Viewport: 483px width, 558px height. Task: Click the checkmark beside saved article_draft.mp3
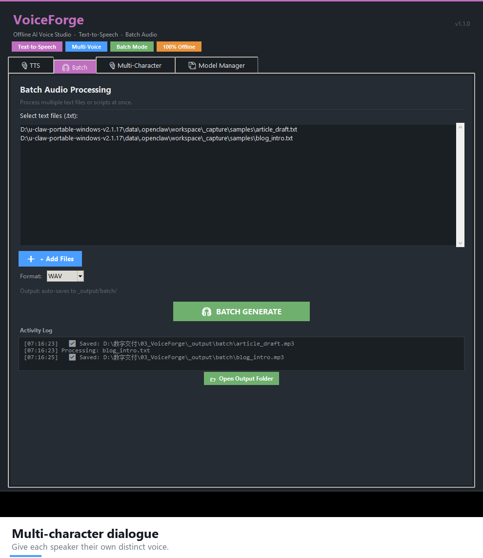(x=72, y=344)
